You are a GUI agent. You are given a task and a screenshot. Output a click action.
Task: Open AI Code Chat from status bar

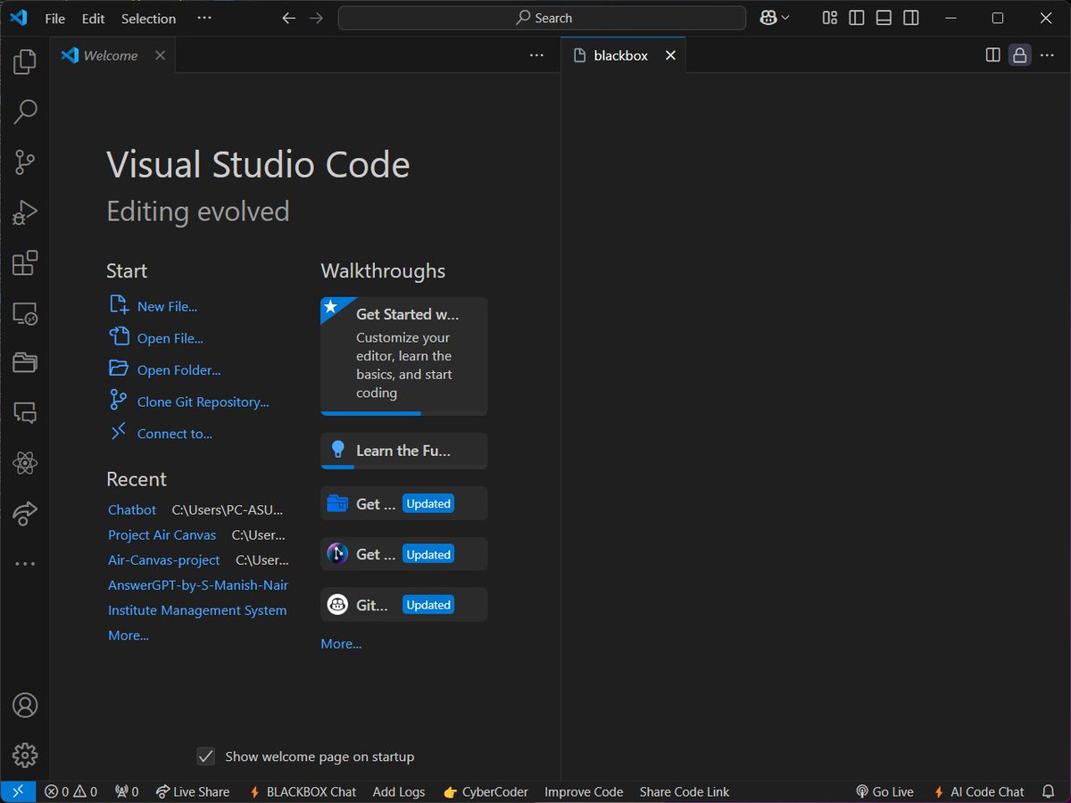(979, 791)
